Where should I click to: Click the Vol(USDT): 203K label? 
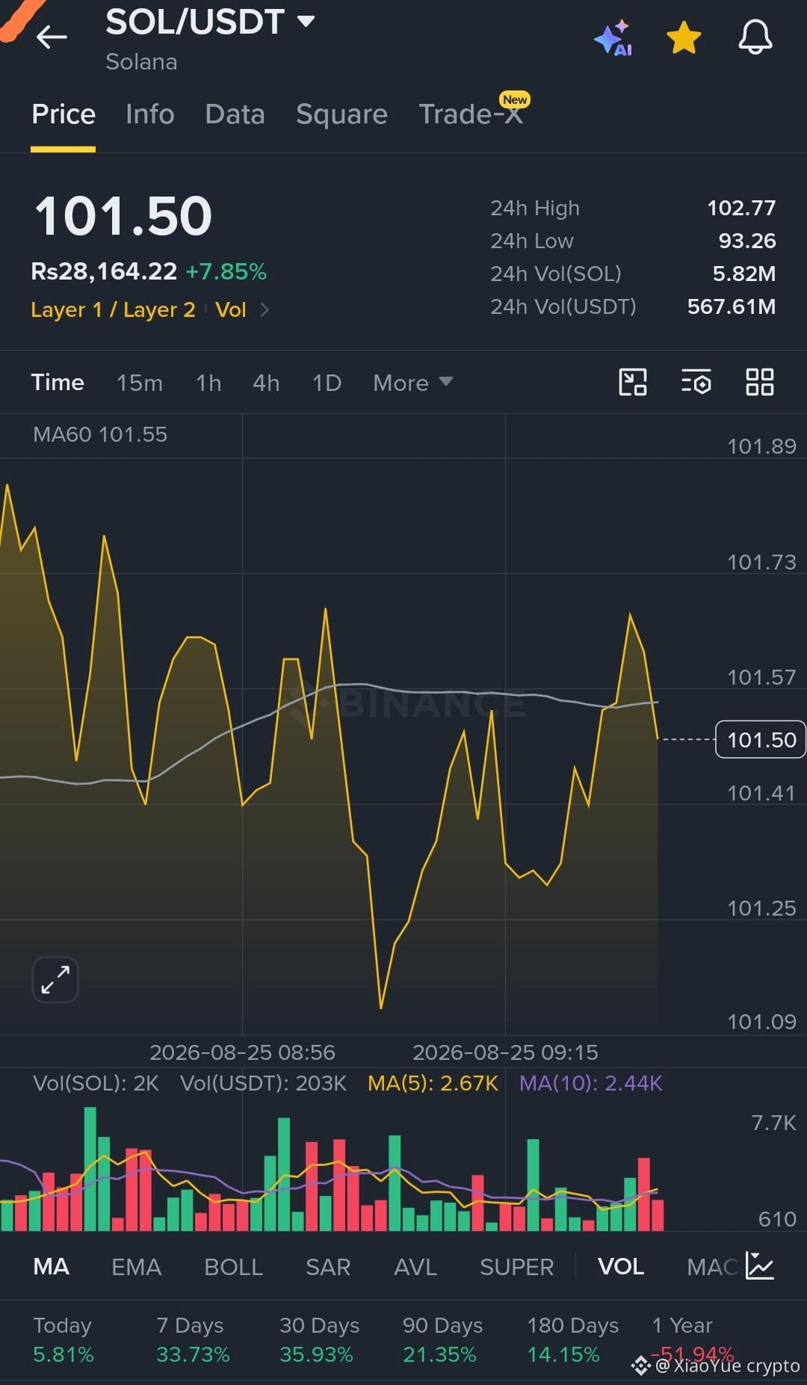[263, 1083]
